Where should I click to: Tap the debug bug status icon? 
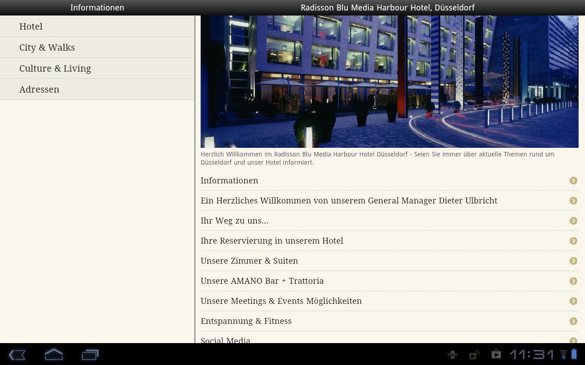coord(452,355)
